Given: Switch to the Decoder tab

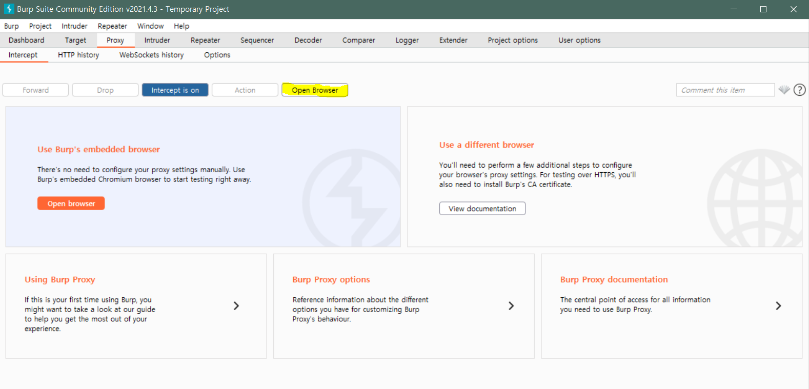Looking at the screenshot, I should [x=308, y=40].
